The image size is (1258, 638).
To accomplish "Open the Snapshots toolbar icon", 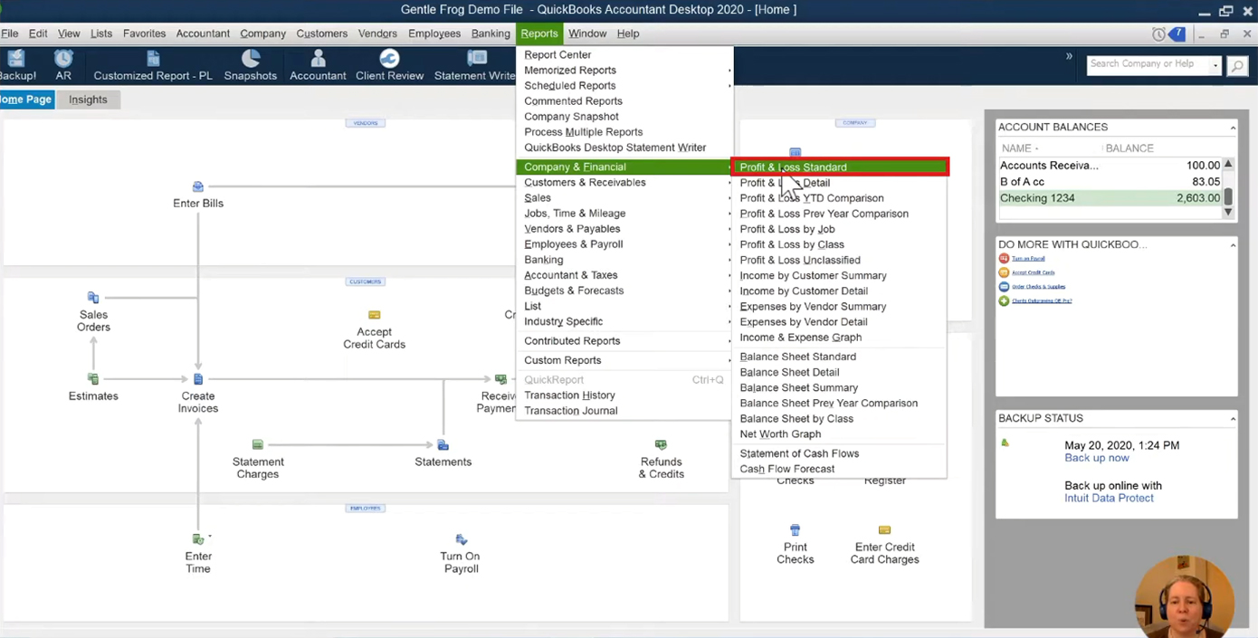I will pyautogui.click(x=251, y=58).
